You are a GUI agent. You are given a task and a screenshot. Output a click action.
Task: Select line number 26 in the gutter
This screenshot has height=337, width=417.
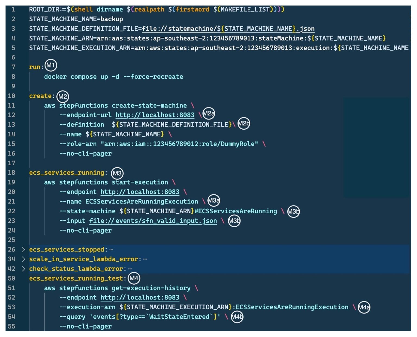pos(11,249)
